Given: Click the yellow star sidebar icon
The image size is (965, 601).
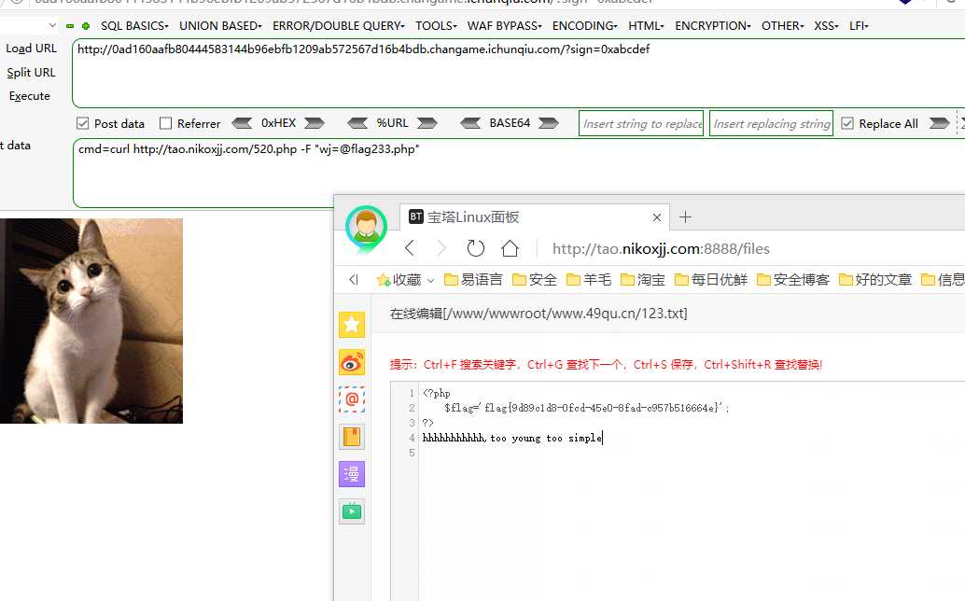Looking at the screenshot, I should click(x=352, y=324).
